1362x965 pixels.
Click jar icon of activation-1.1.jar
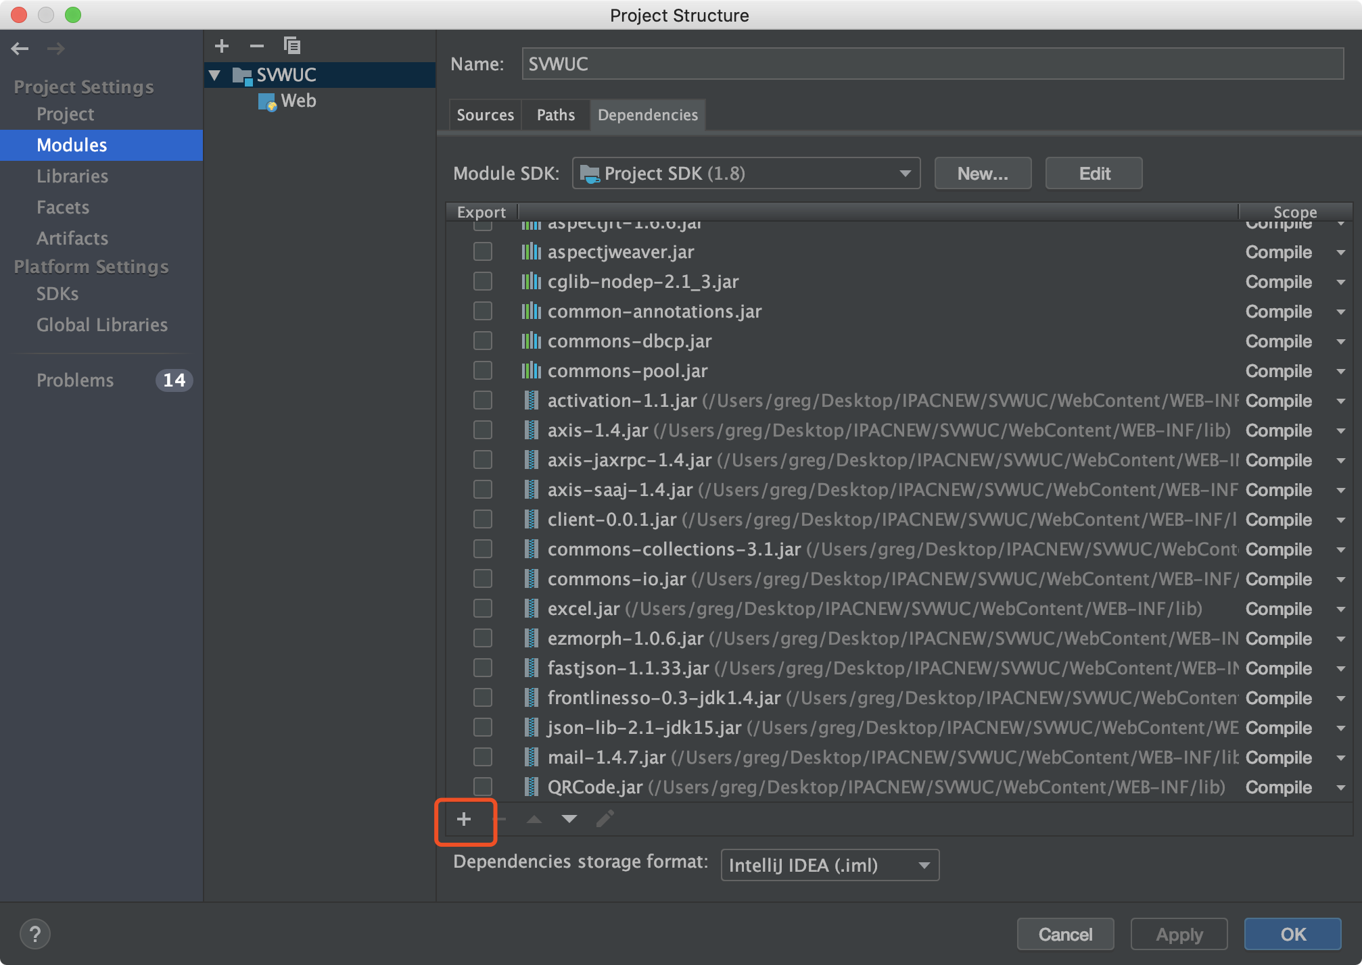[532, 401]
